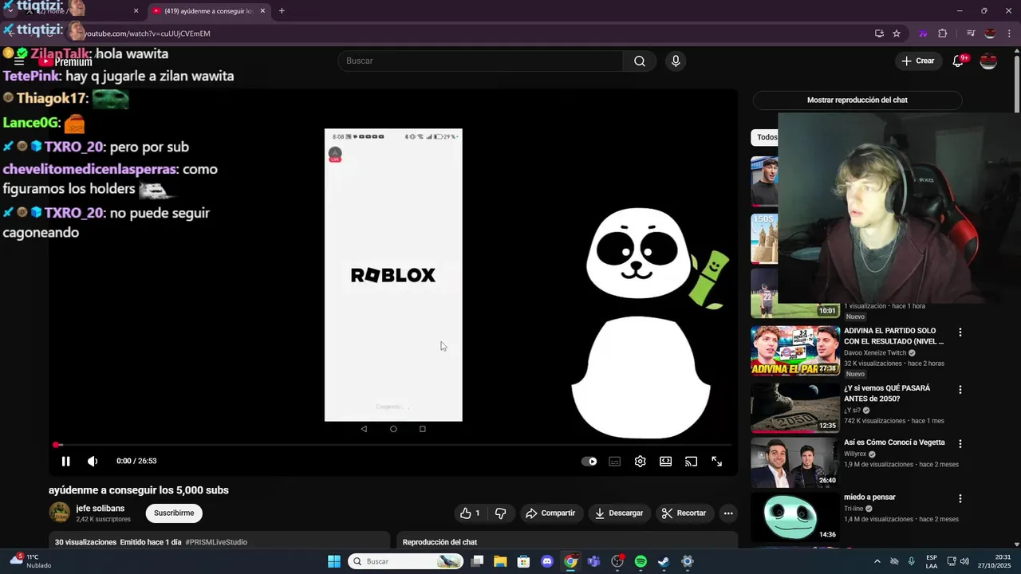Screen dimensions: 1021x574
Task: Open the Windows Start menu
Action: pos(334,561)
